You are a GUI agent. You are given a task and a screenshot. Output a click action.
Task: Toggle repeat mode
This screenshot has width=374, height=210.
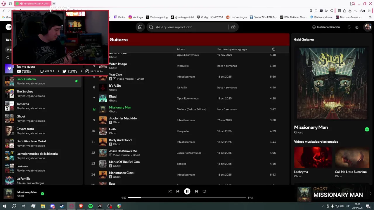click(204, 191)
